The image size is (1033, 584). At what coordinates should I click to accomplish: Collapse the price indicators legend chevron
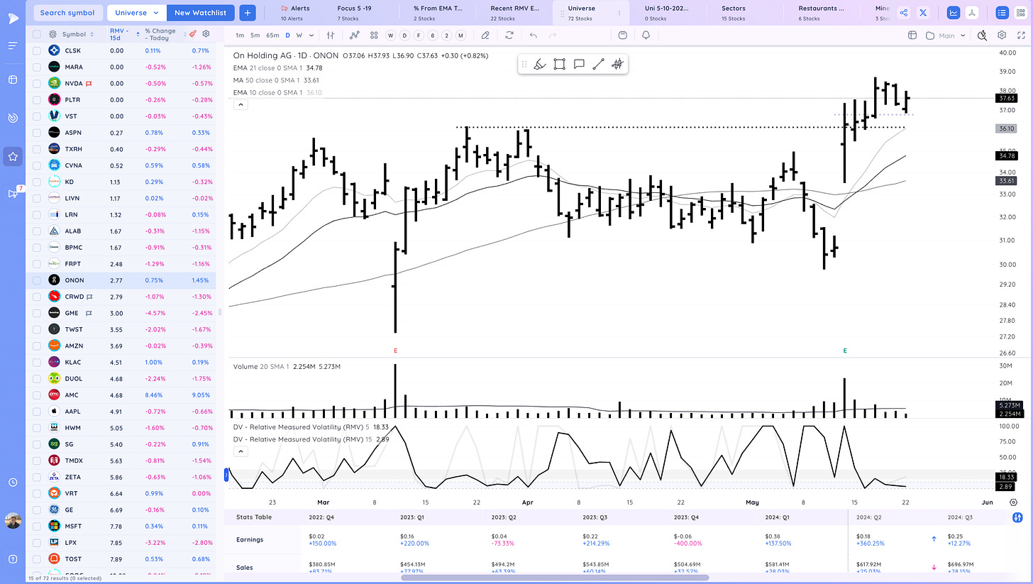(241, 104)
